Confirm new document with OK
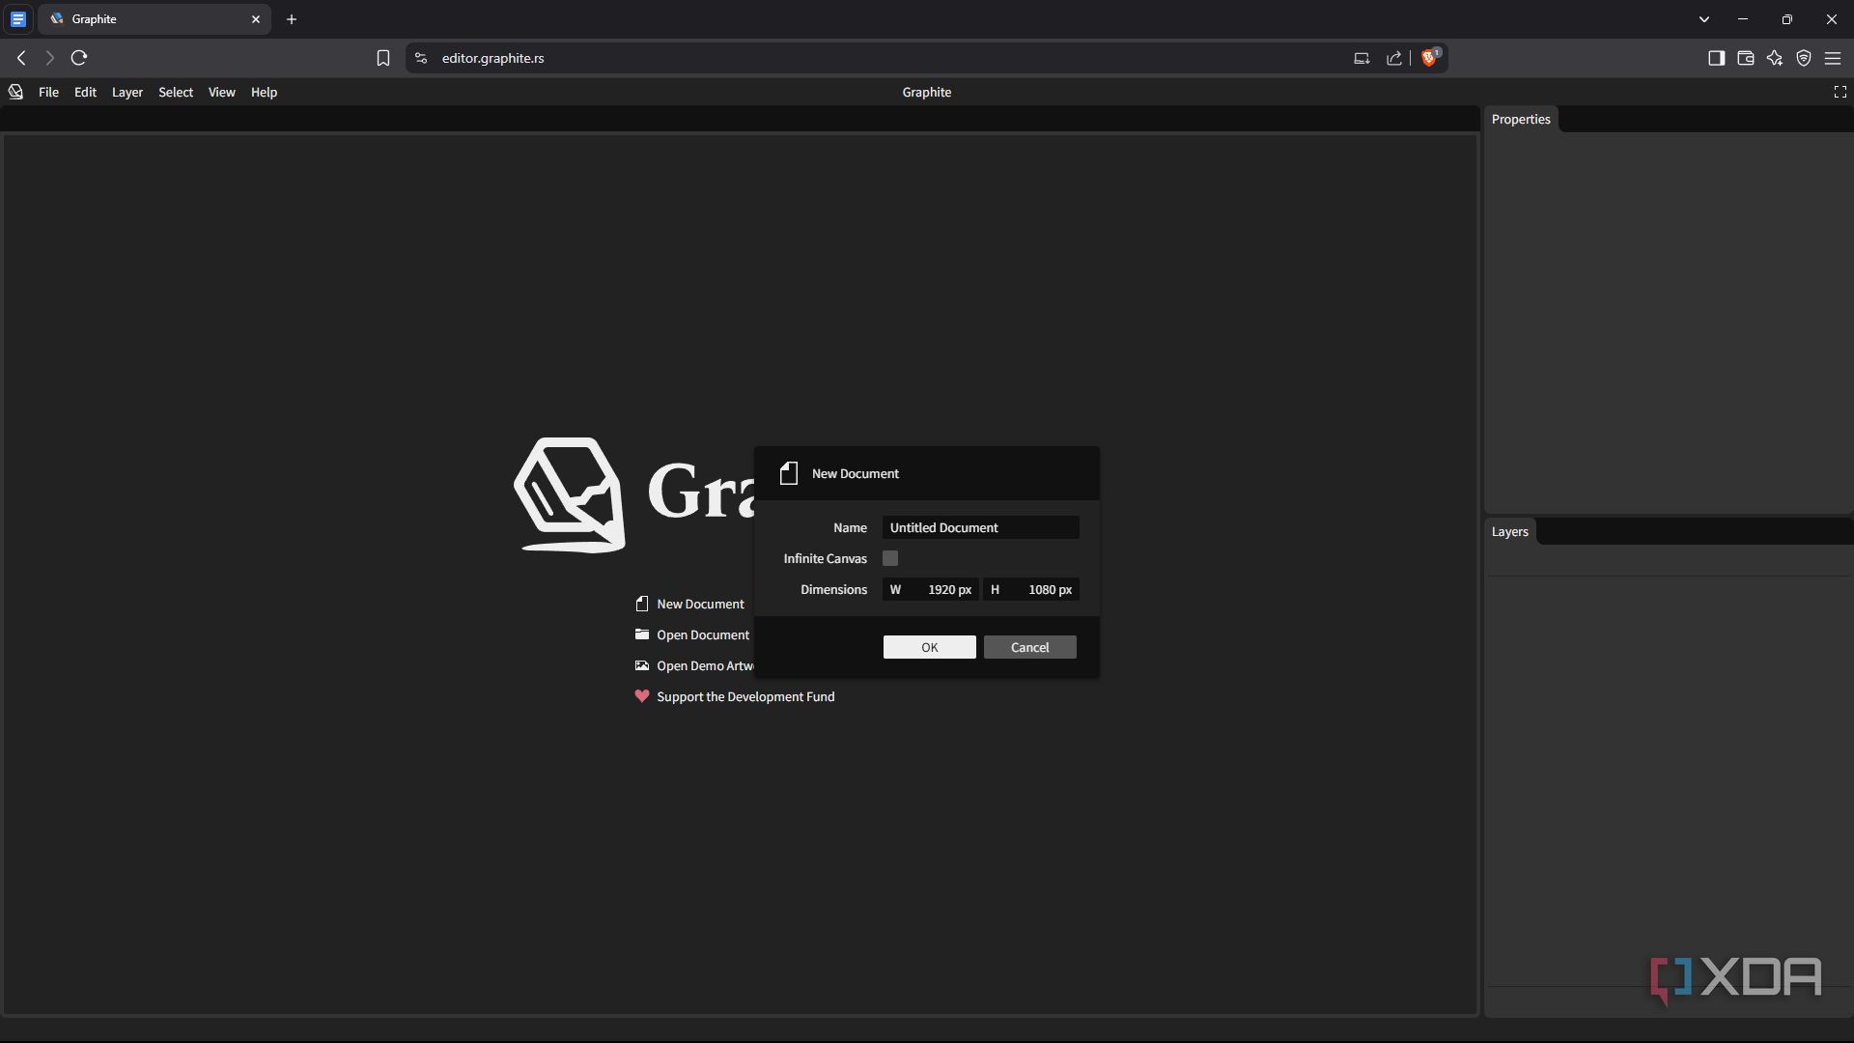 pyautogui.click(x=929, y=647)
